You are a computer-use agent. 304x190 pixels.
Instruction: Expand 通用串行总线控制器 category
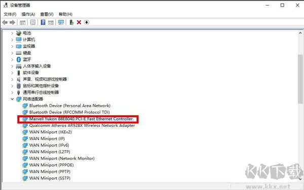(12, 92)
